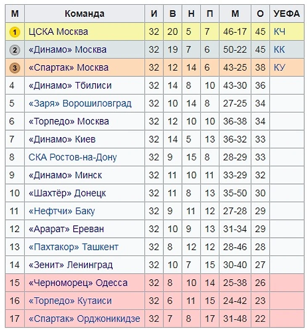The image size is (307, 331).
Task: Click the silver second-place medal icon
Action: pos(15,50)
